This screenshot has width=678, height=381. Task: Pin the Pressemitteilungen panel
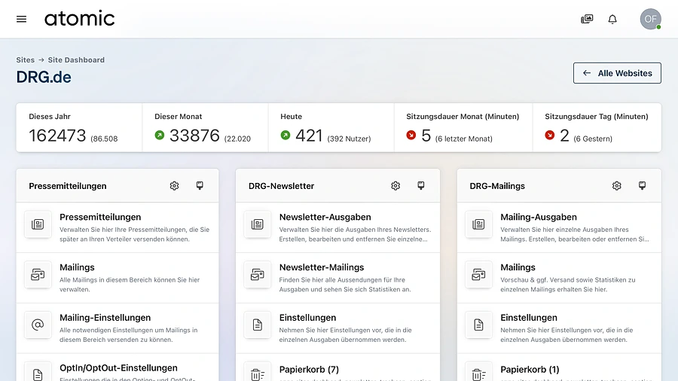tap(200, 186)
